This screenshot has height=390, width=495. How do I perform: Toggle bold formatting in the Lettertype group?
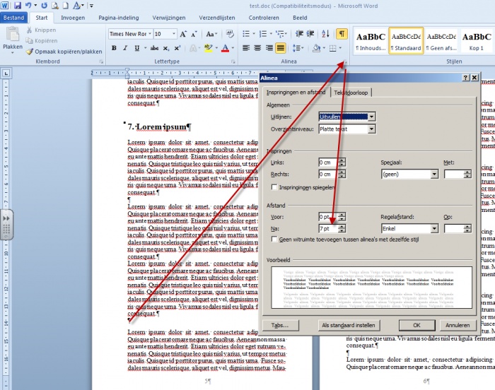114,48
